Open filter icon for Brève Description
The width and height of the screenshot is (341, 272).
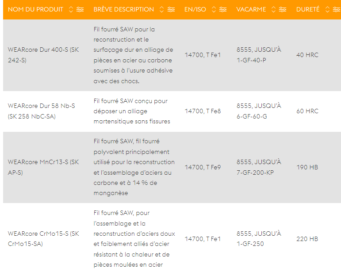(171, 9)
